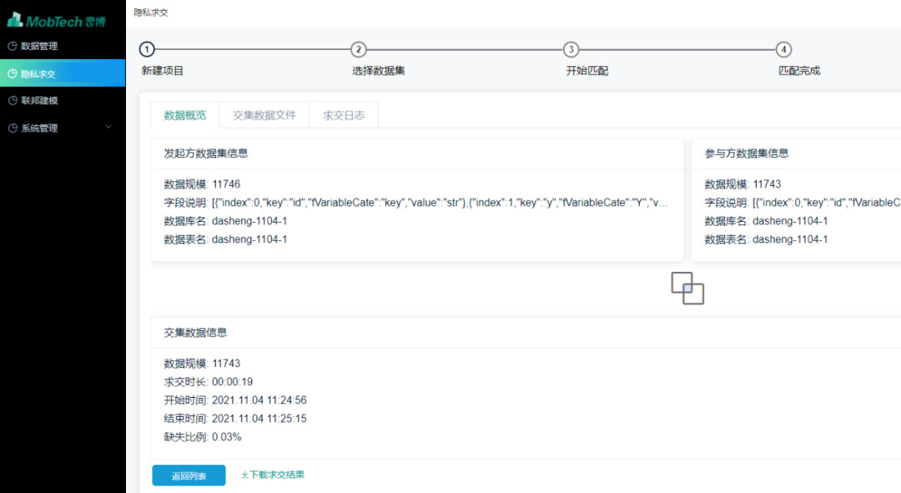Click the 匹配完成 step label

pyautogui.click(x=799, y=71)
